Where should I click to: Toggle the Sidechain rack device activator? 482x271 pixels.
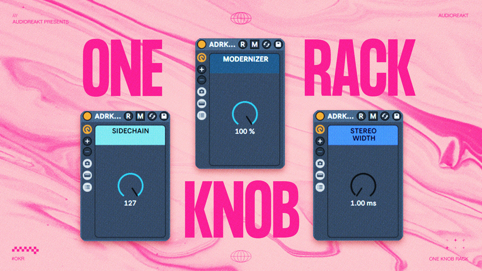(x=87, y=116)
